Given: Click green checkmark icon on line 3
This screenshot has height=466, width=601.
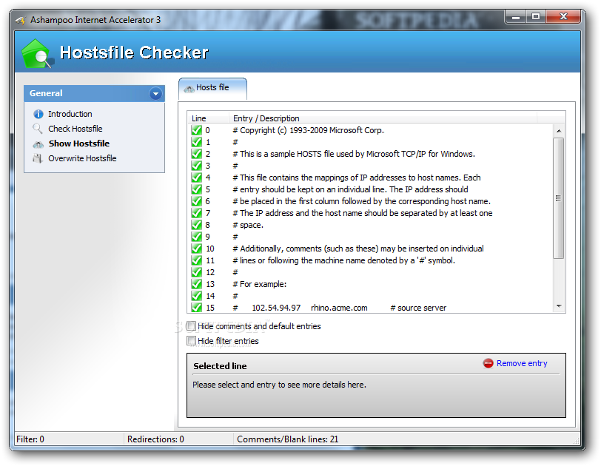Looking at the screenshot, I should (197, 166).
